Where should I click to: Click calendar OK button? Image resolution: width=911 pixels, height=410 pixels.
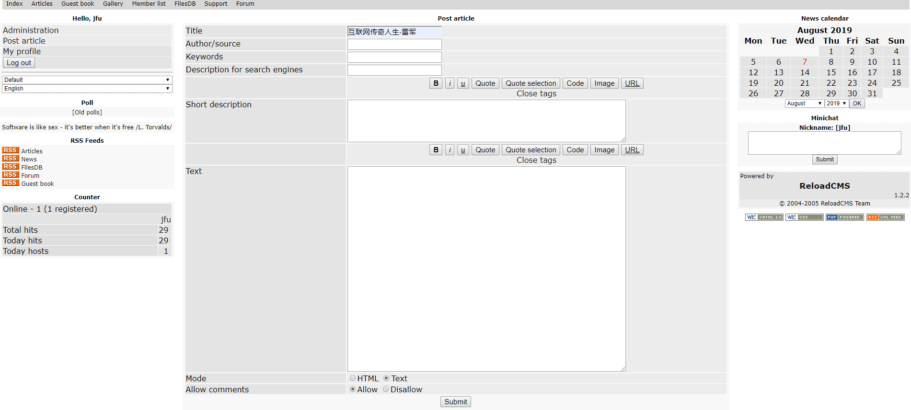[x=857, y=103]
